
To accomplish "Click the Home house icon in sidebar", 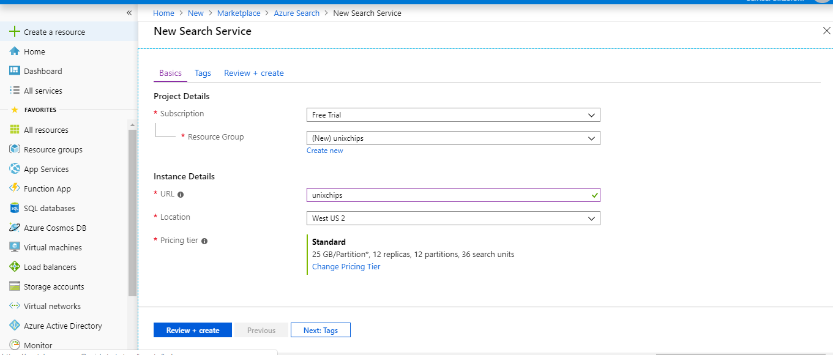I will [x=15, y=51].
